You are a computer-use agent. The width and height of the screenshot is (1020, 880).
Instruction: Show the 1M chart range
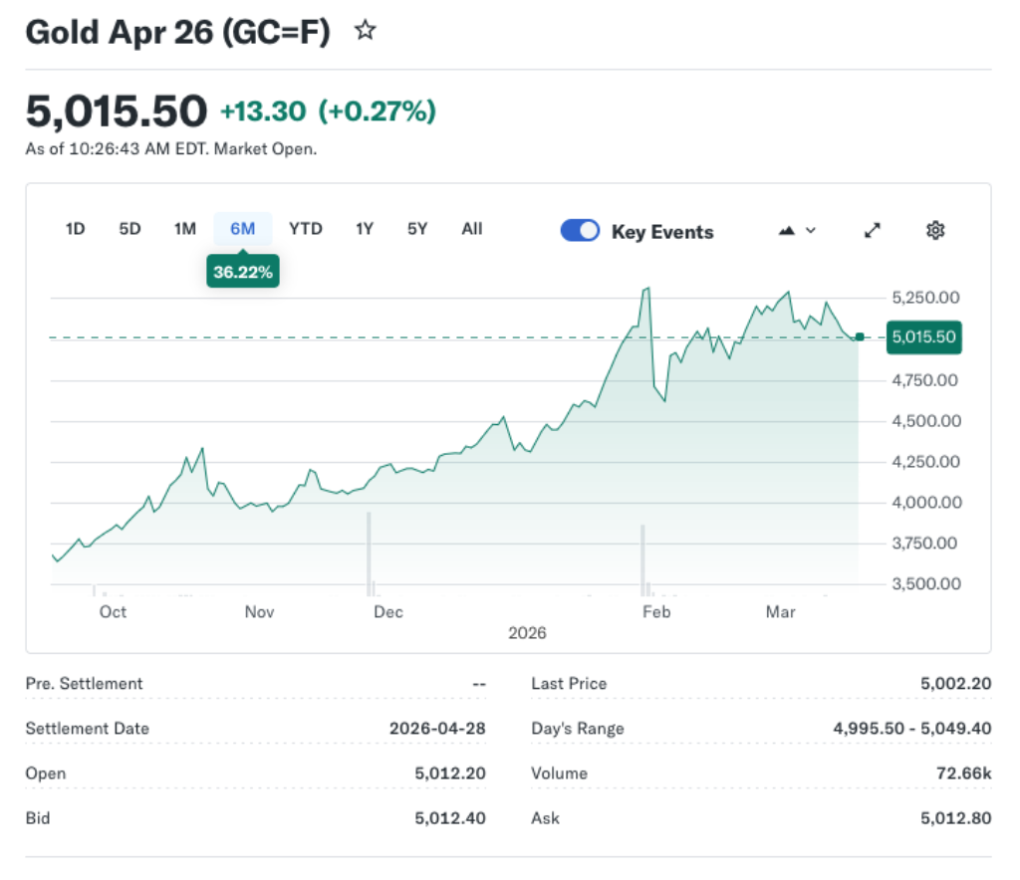point(185,229)
